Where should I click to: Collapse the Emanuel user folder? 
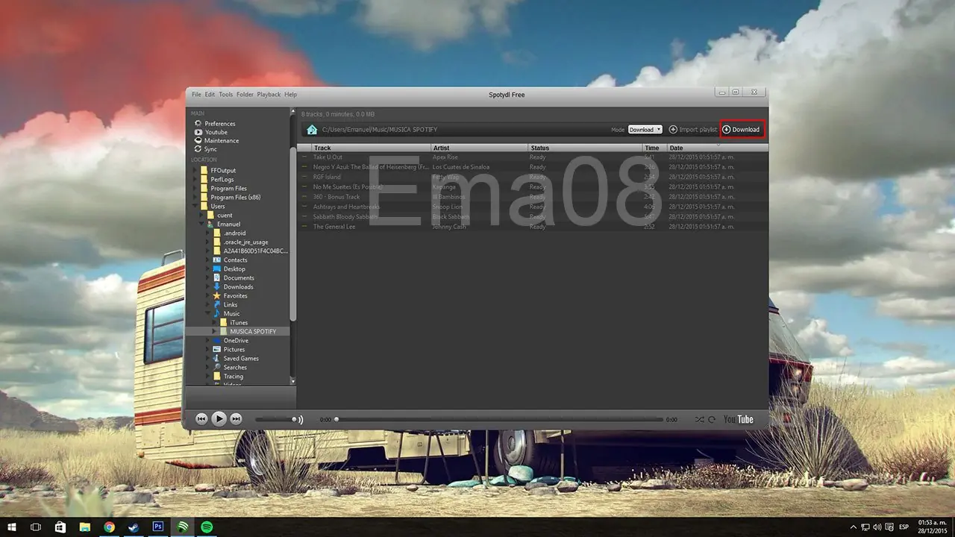pos(201,224)
